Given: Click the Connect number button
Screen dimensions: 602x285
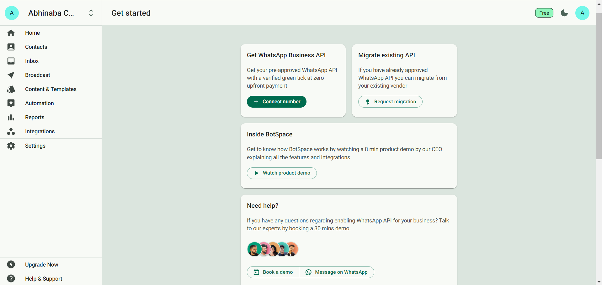Looking at the screenshot, I should 277,102.
